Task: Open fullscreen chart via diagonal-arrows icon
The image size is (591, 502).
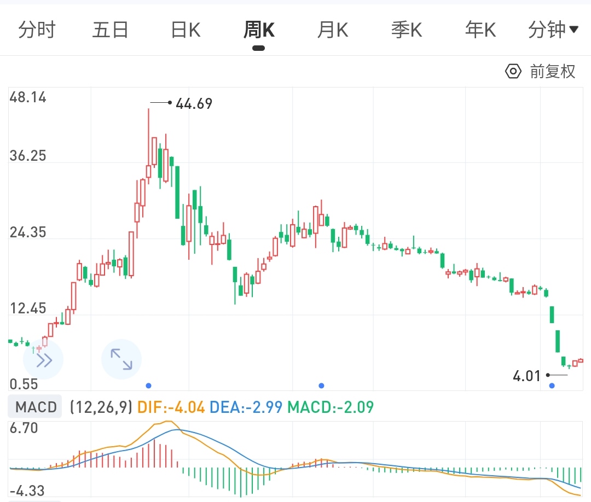Action: (121, 359)
